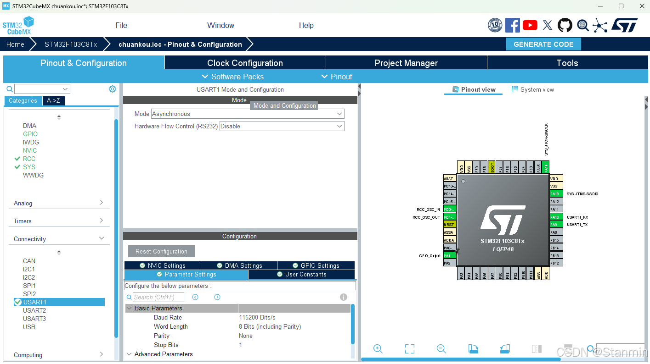Click the parameter info icon
This screenshot has width=650, height=364.
[x=344, y=297]
